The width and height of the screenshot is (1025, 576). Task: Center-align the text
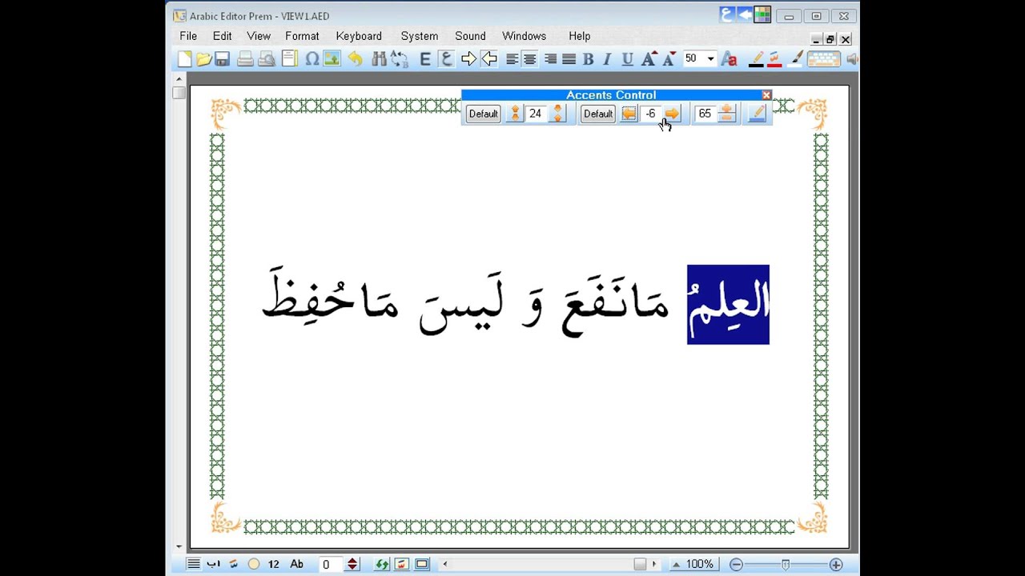click(530, 58)
